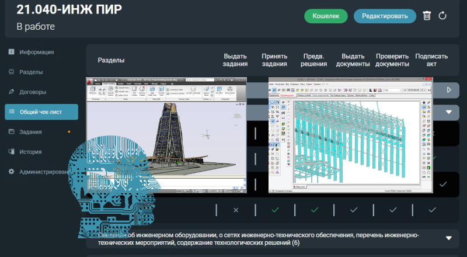467x257 pixels.
Task: Click the Разделы icon in the sidebar
Action: tap(11, 72)
